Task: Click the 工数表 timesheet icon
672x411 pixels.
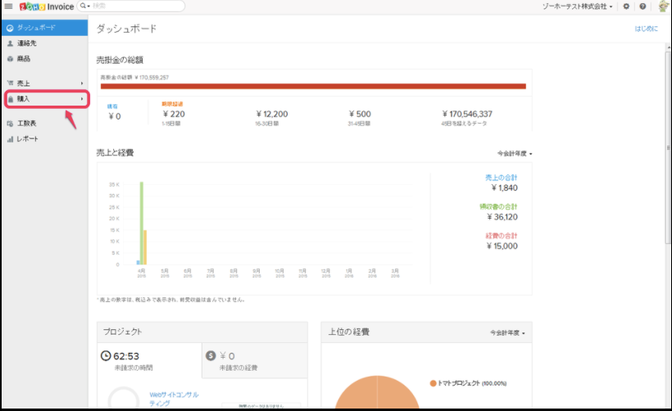Action: click(x=11, y=124)
